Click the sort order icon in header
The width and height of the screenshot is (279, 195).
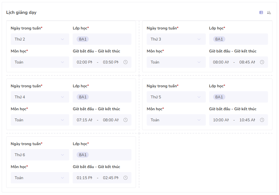tap(269, 12)
